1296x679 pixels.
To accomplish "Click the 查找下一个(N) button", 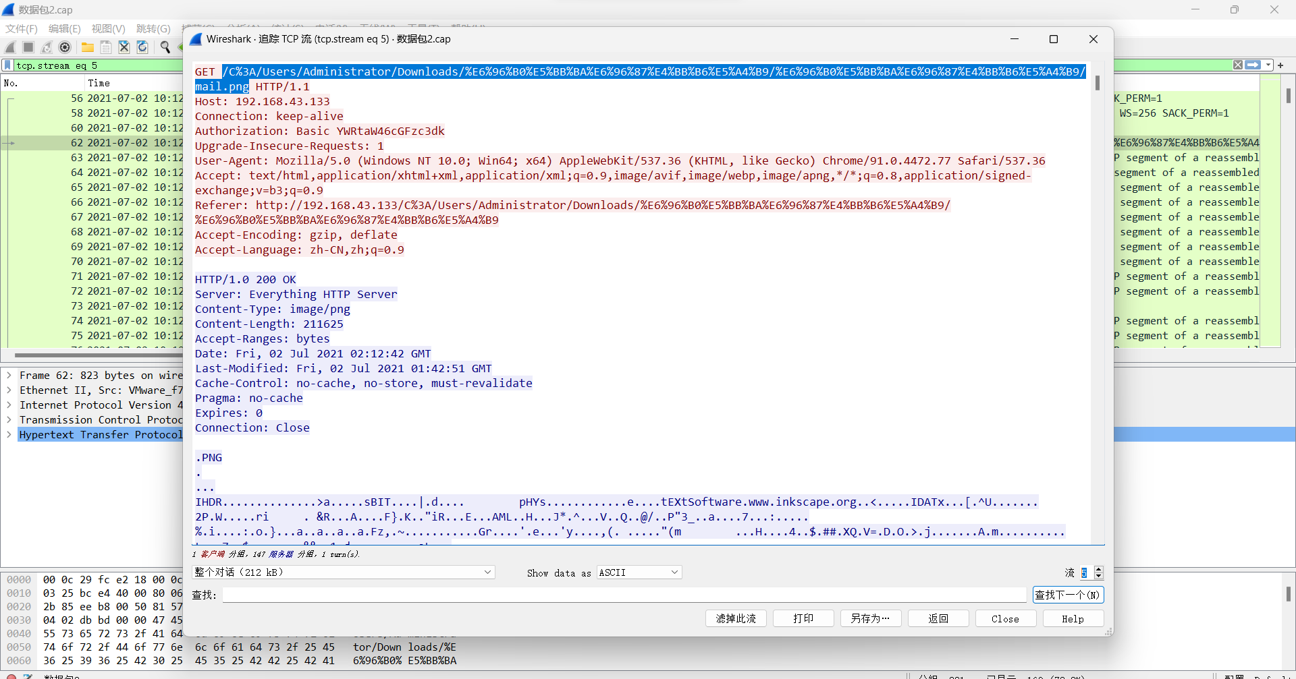I will (1068, 595).
